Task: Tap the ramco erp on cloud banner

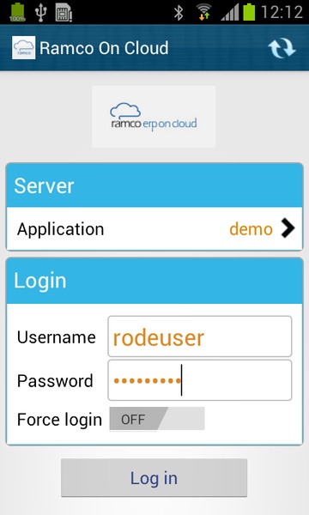Action: click(x=154, y=117)
